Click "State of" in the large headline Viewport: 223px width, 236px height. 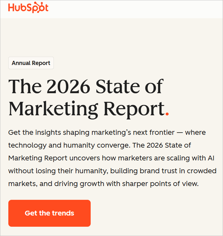pos(135,86)
